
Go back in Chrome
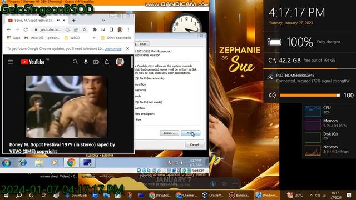tap(9, 29)
